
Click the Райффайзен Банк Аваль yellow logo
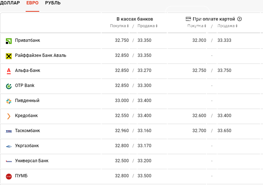click(x=9, y=56)
